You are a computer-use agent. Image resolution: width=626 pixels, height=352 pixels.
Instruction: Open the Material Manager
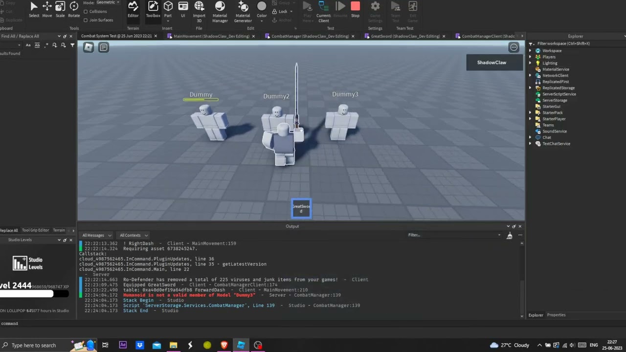(x=220, y=12)
